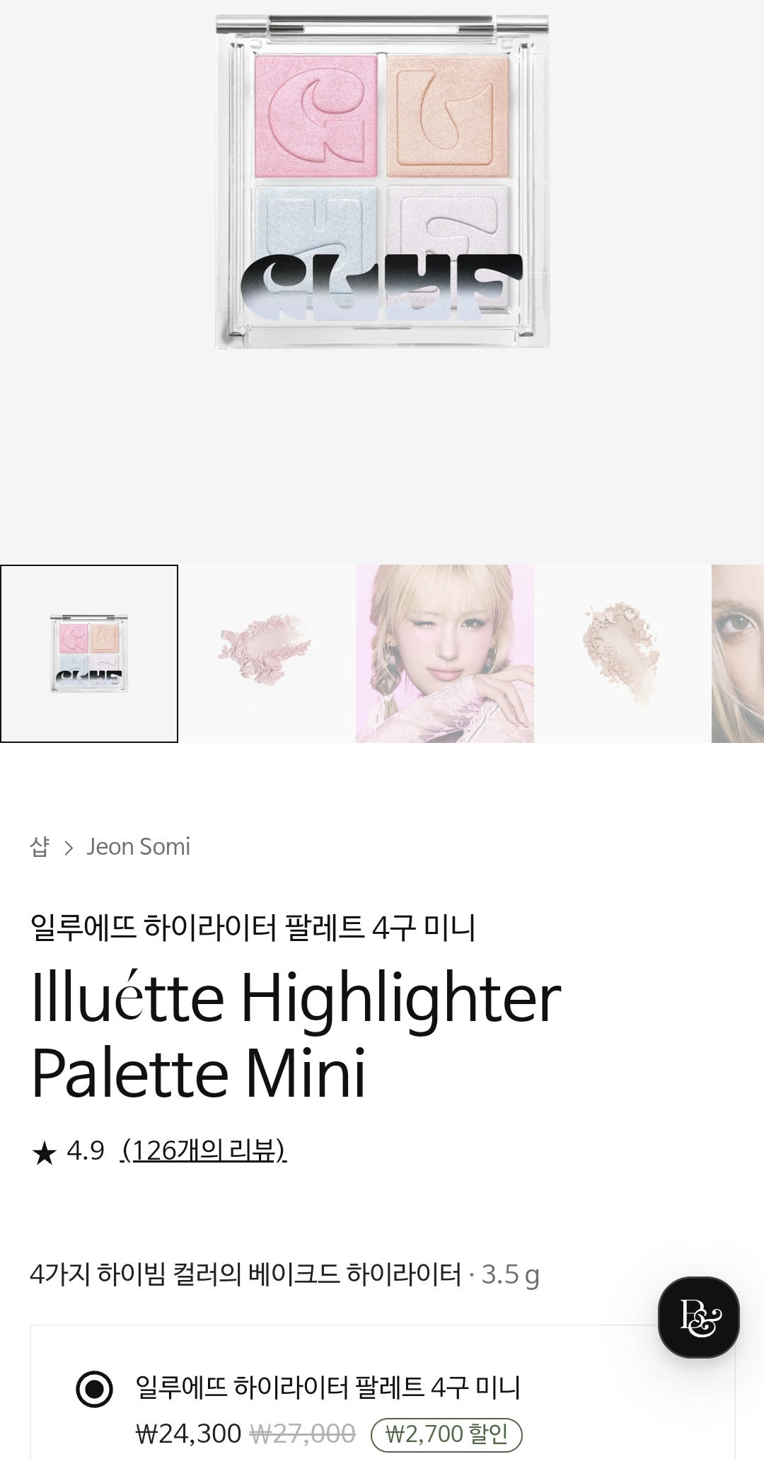Go to the 샵 breadcrumb link
Image resolution: width=764 pixels, height=1459 pixels.
[40, 847]
